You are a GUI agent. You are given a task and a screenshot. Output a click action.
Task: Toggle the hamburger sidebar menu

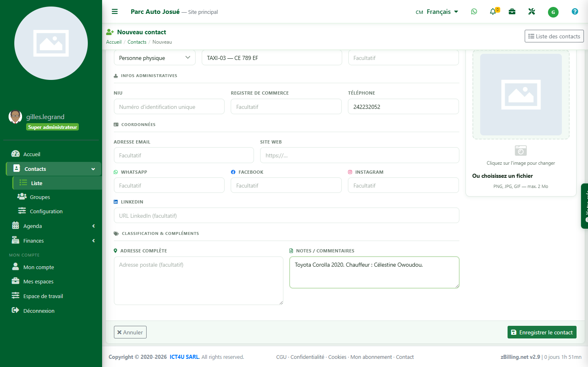(x=115, y=12)
